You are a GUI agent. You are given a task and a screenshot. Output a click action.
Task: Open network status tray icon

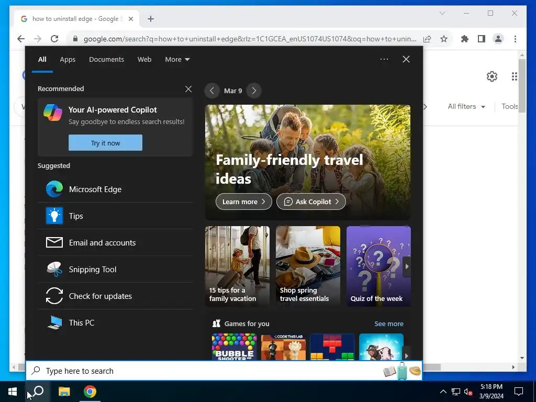[x=456, y=392]
